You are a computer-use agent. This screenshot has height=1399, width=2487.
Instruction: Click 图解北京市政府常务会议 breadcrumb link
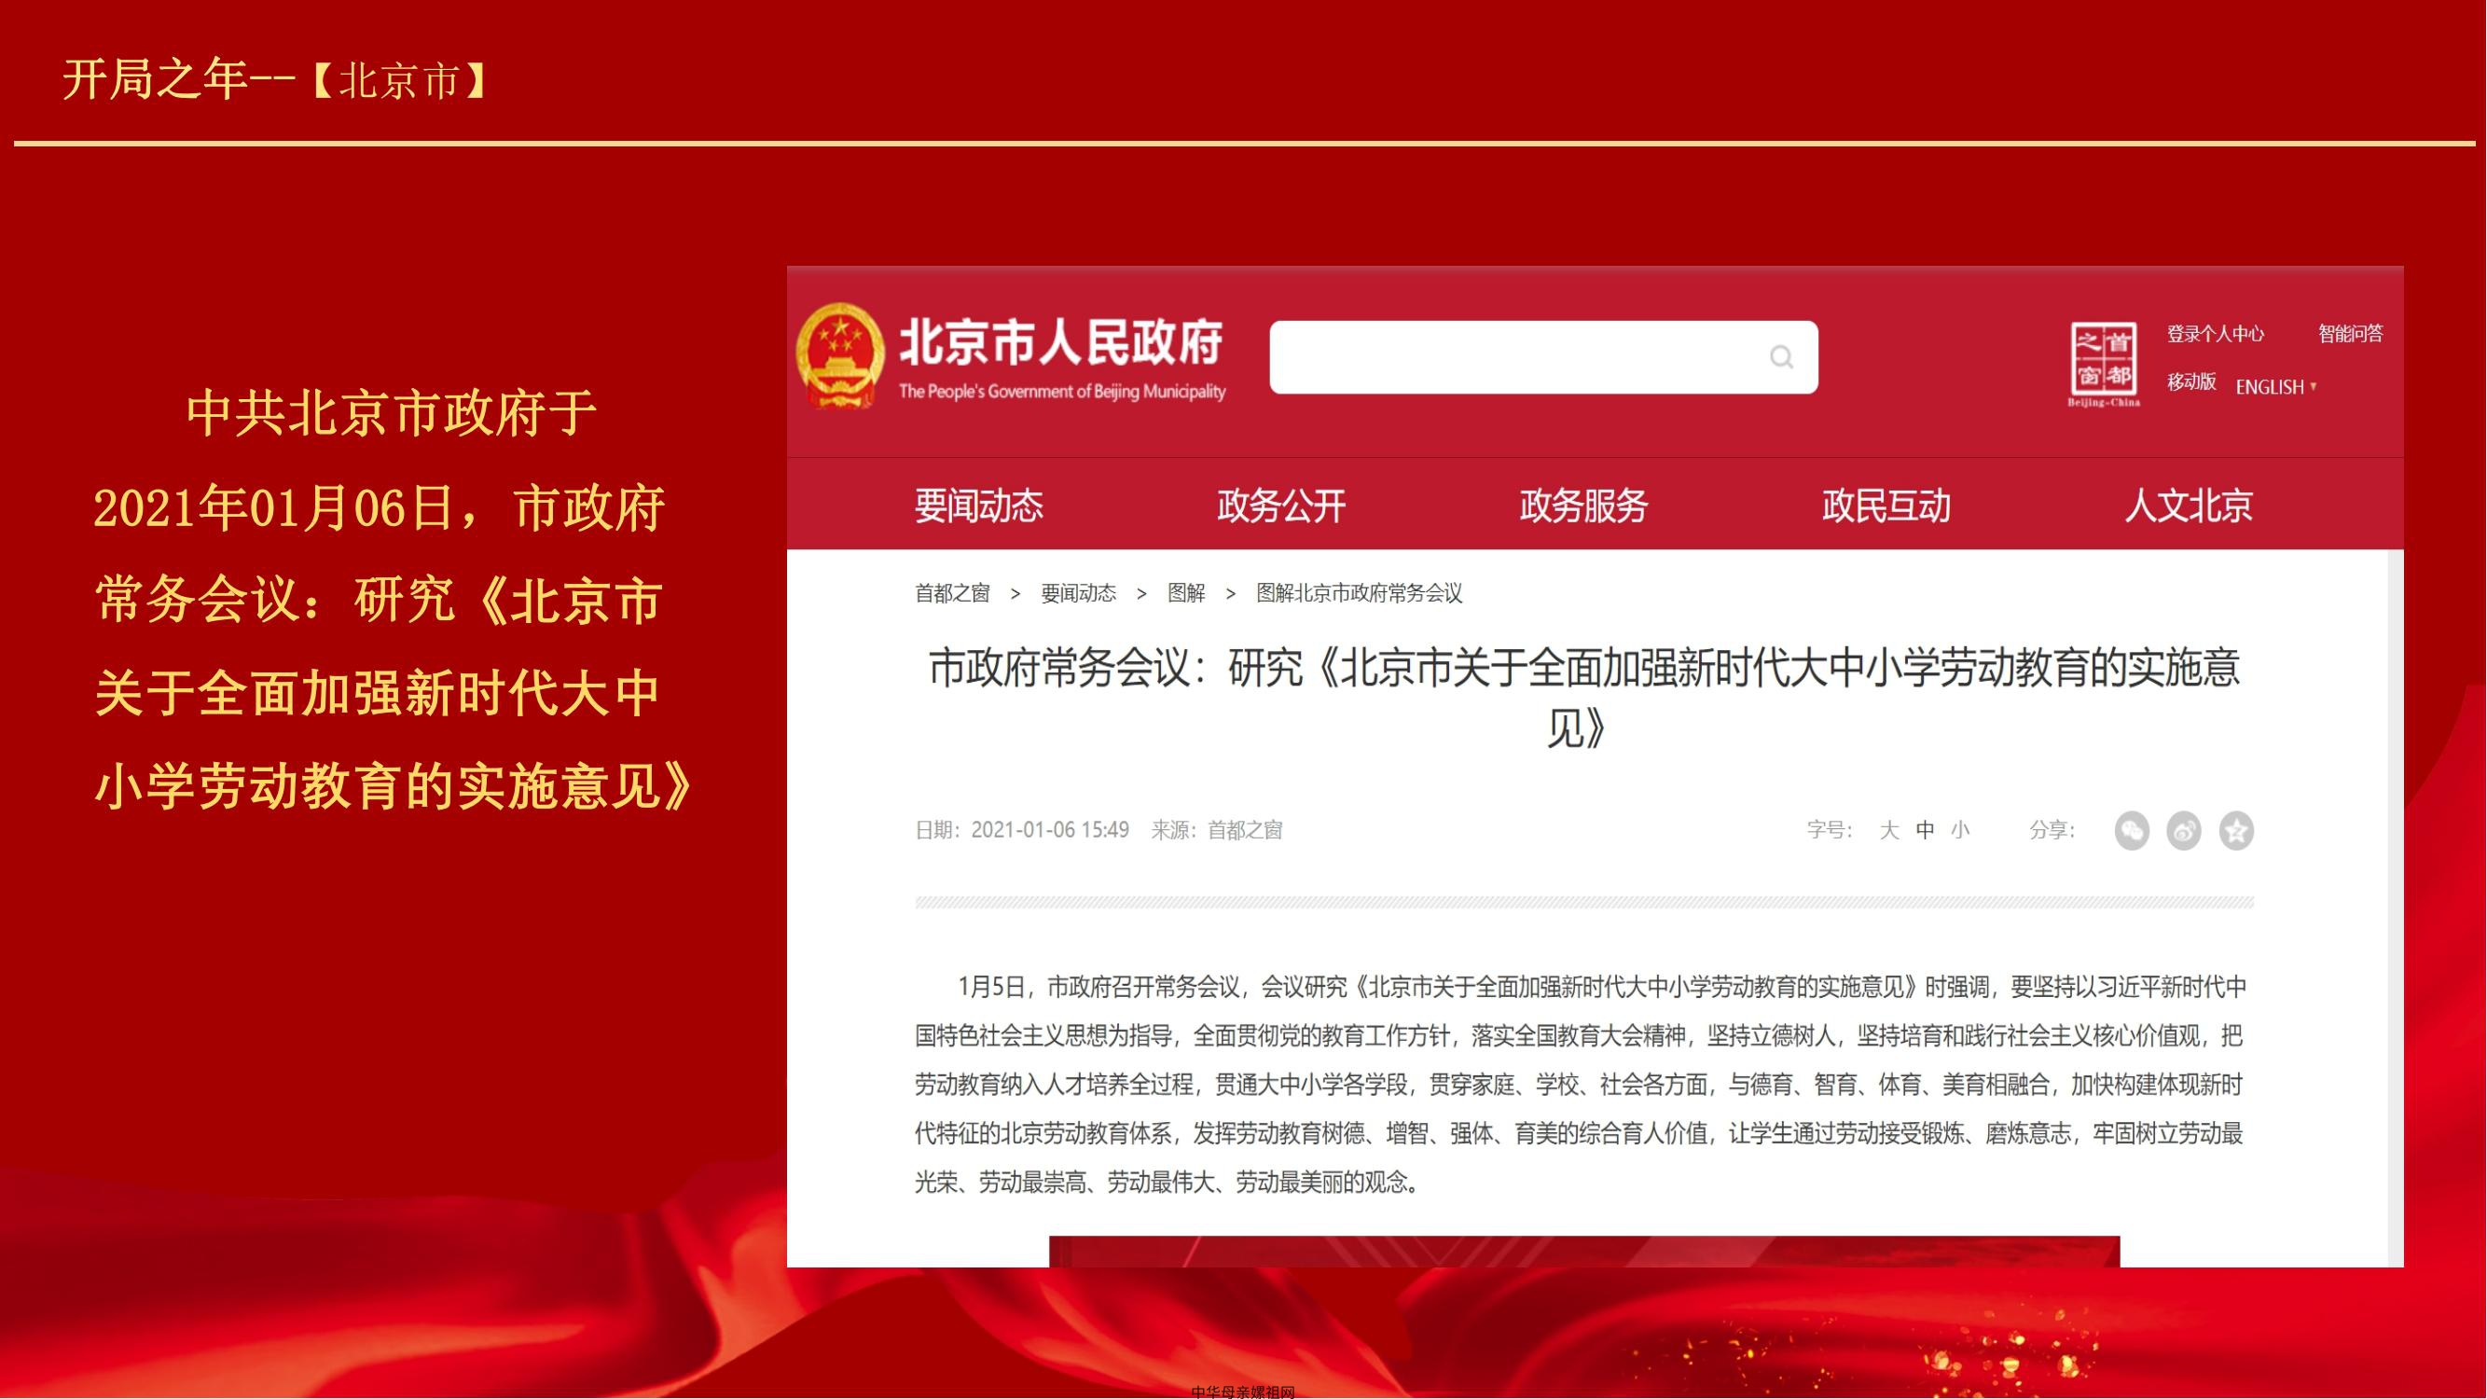click(x=1360, y=593)
